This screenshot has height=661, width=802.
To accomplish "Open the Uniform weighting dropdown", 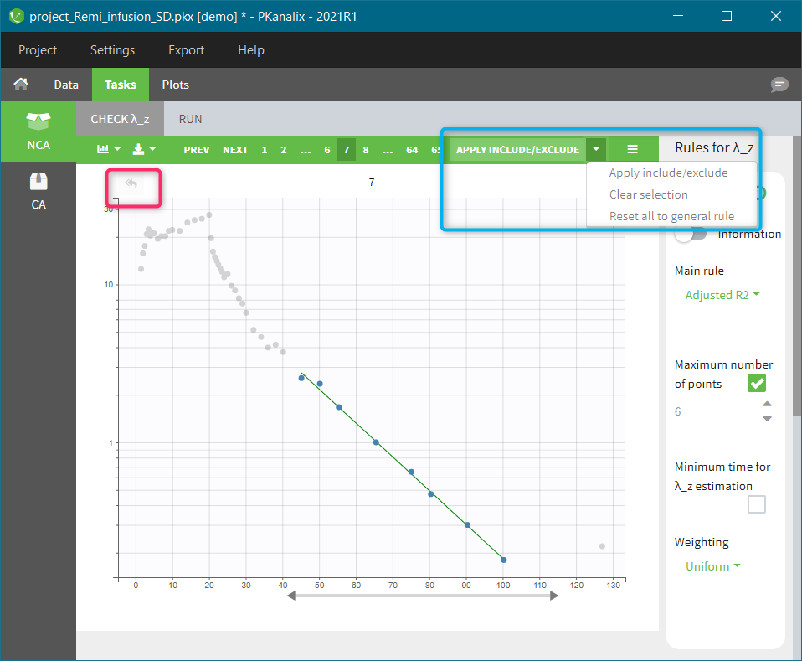I will tap(712, 566).
